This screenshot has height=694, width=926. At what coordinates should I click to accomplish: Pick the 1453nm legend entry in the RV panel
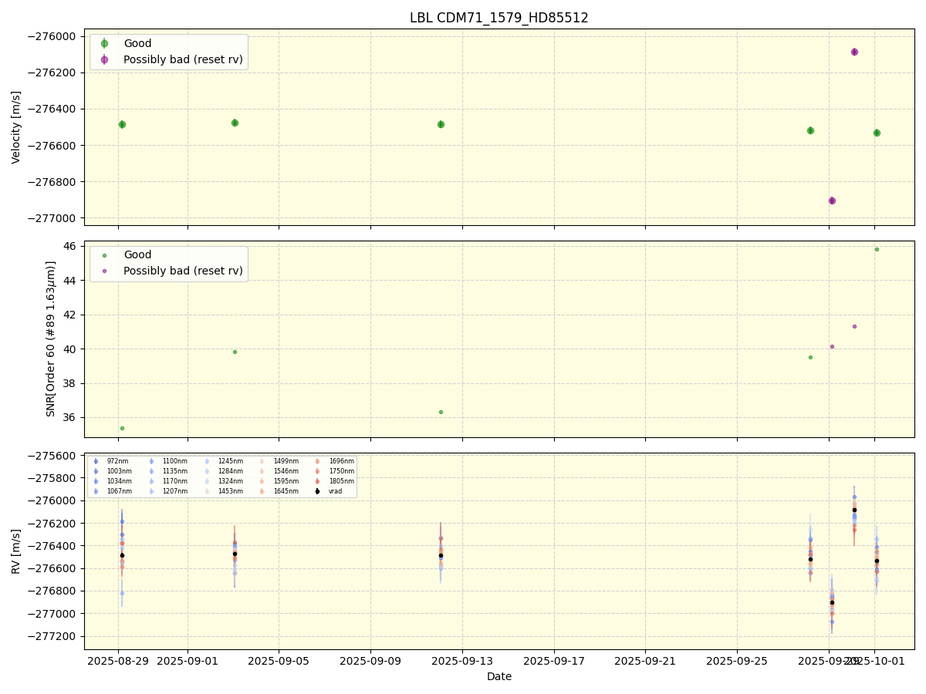click(x=207, y=491)
